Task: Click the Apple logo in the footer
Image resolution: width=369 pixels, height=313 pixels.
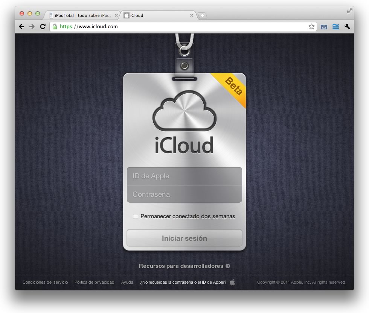Action: 232,282
